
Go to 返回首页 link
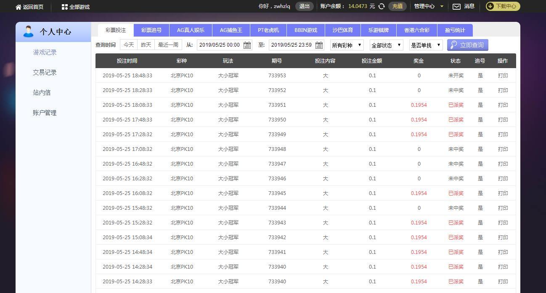click(33, 7)
